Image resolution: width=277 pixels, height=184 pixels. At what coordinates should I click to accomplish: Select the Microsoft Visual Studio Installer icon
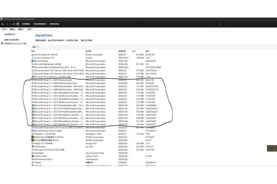[x=32, y=131]
